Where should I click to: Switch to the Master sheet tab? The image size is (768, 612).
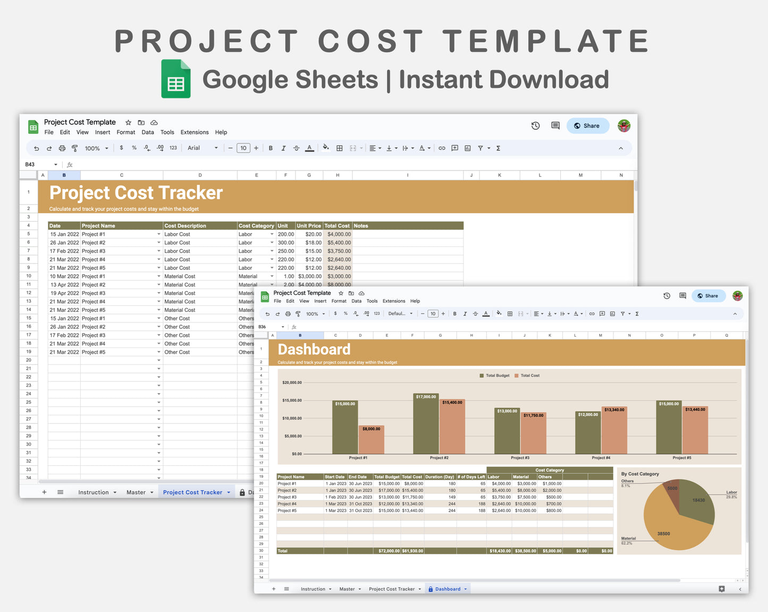[136, 492]
